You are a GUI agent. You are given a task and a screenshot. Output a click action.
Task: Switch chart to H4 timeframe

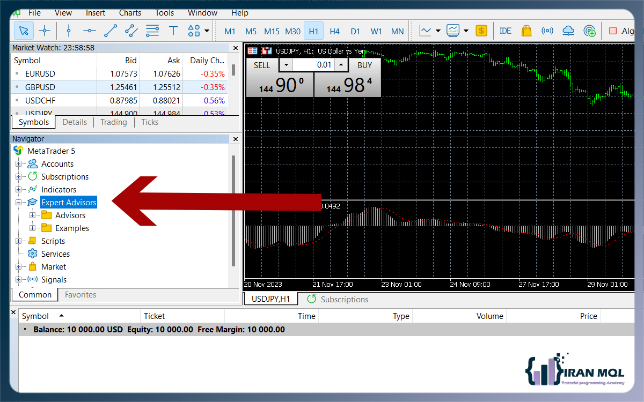(x=335, y=31)
